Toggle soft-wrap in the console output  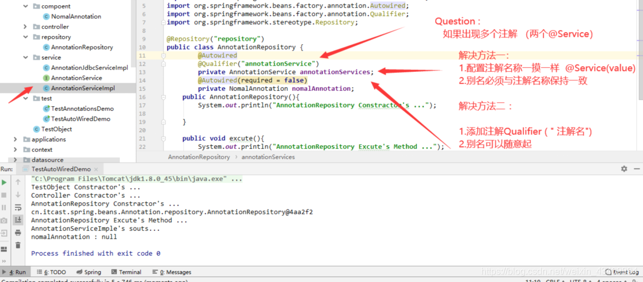point(18,207)
